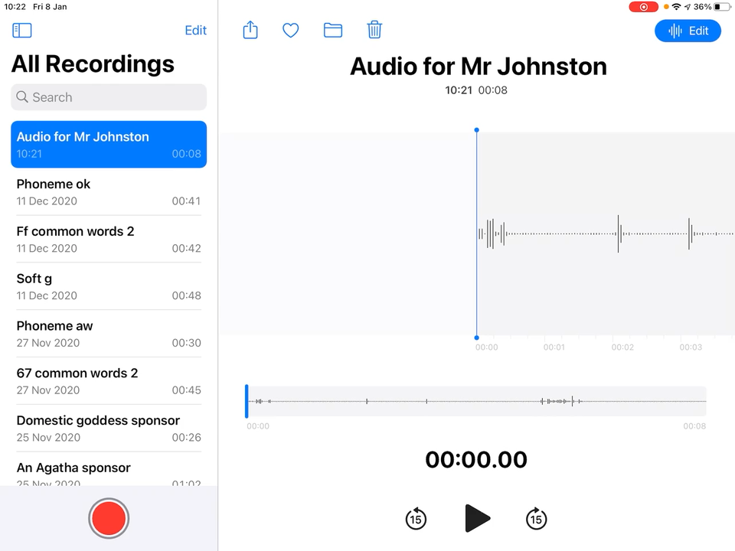This screenshot has width=735, height=551.
Task: Skip forward 15 seconds
Action: click(537, 519)
